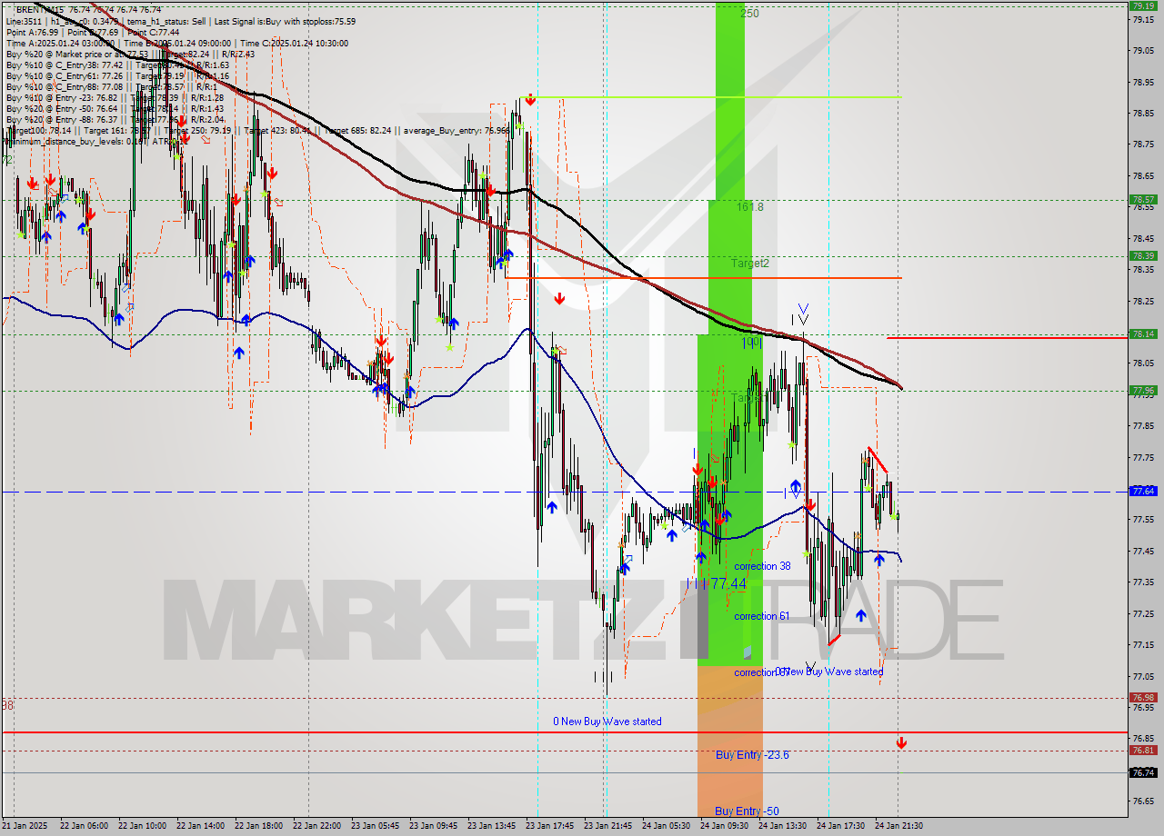Select the green 78.39 price tag

[x=1143, y=256]
